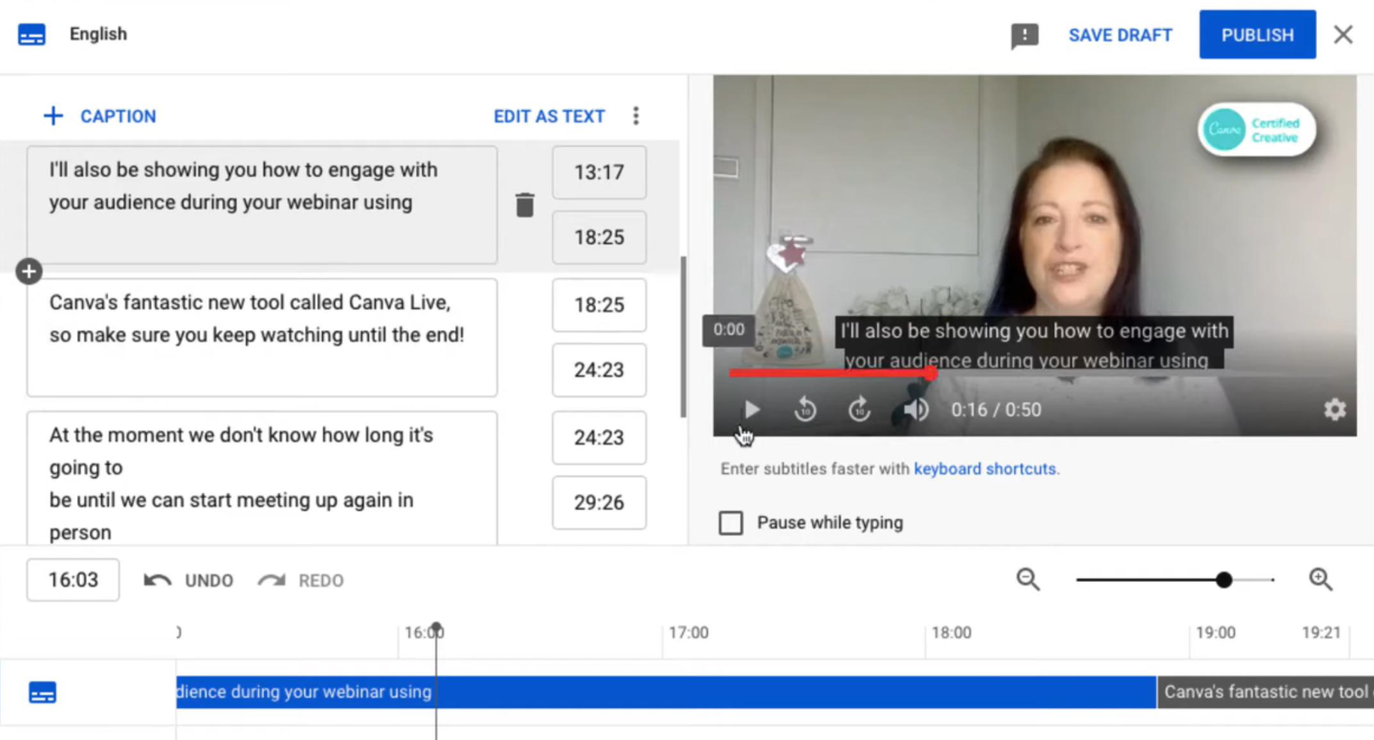This screenshot has height=740, width=1374.
Task: Play the video in the preview player
Action: pyautogui.click(x=751, y=410)
